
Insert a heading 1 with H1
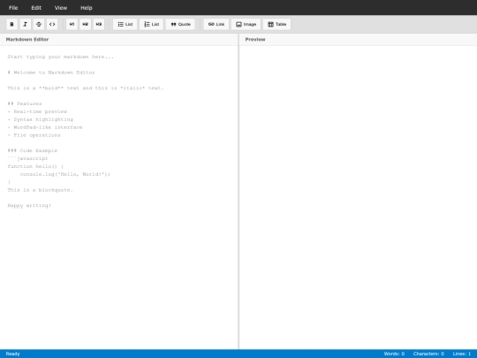coord(72,24)
